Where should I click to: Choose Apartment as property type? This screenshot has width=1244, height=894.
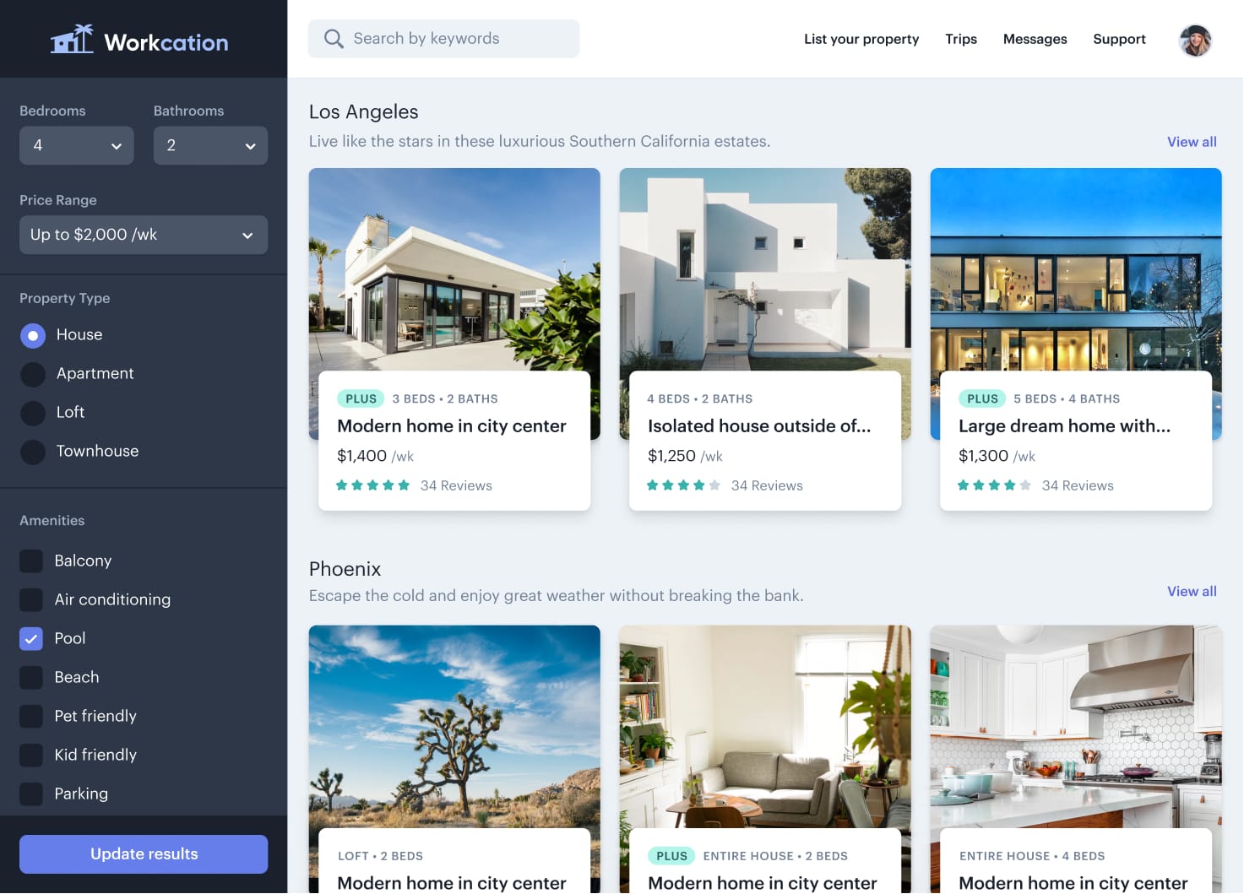point(32,374)
